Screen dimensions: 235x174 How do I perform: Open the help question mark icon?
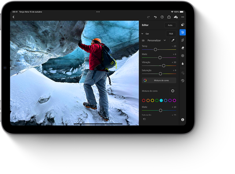(x=162, y=17)
